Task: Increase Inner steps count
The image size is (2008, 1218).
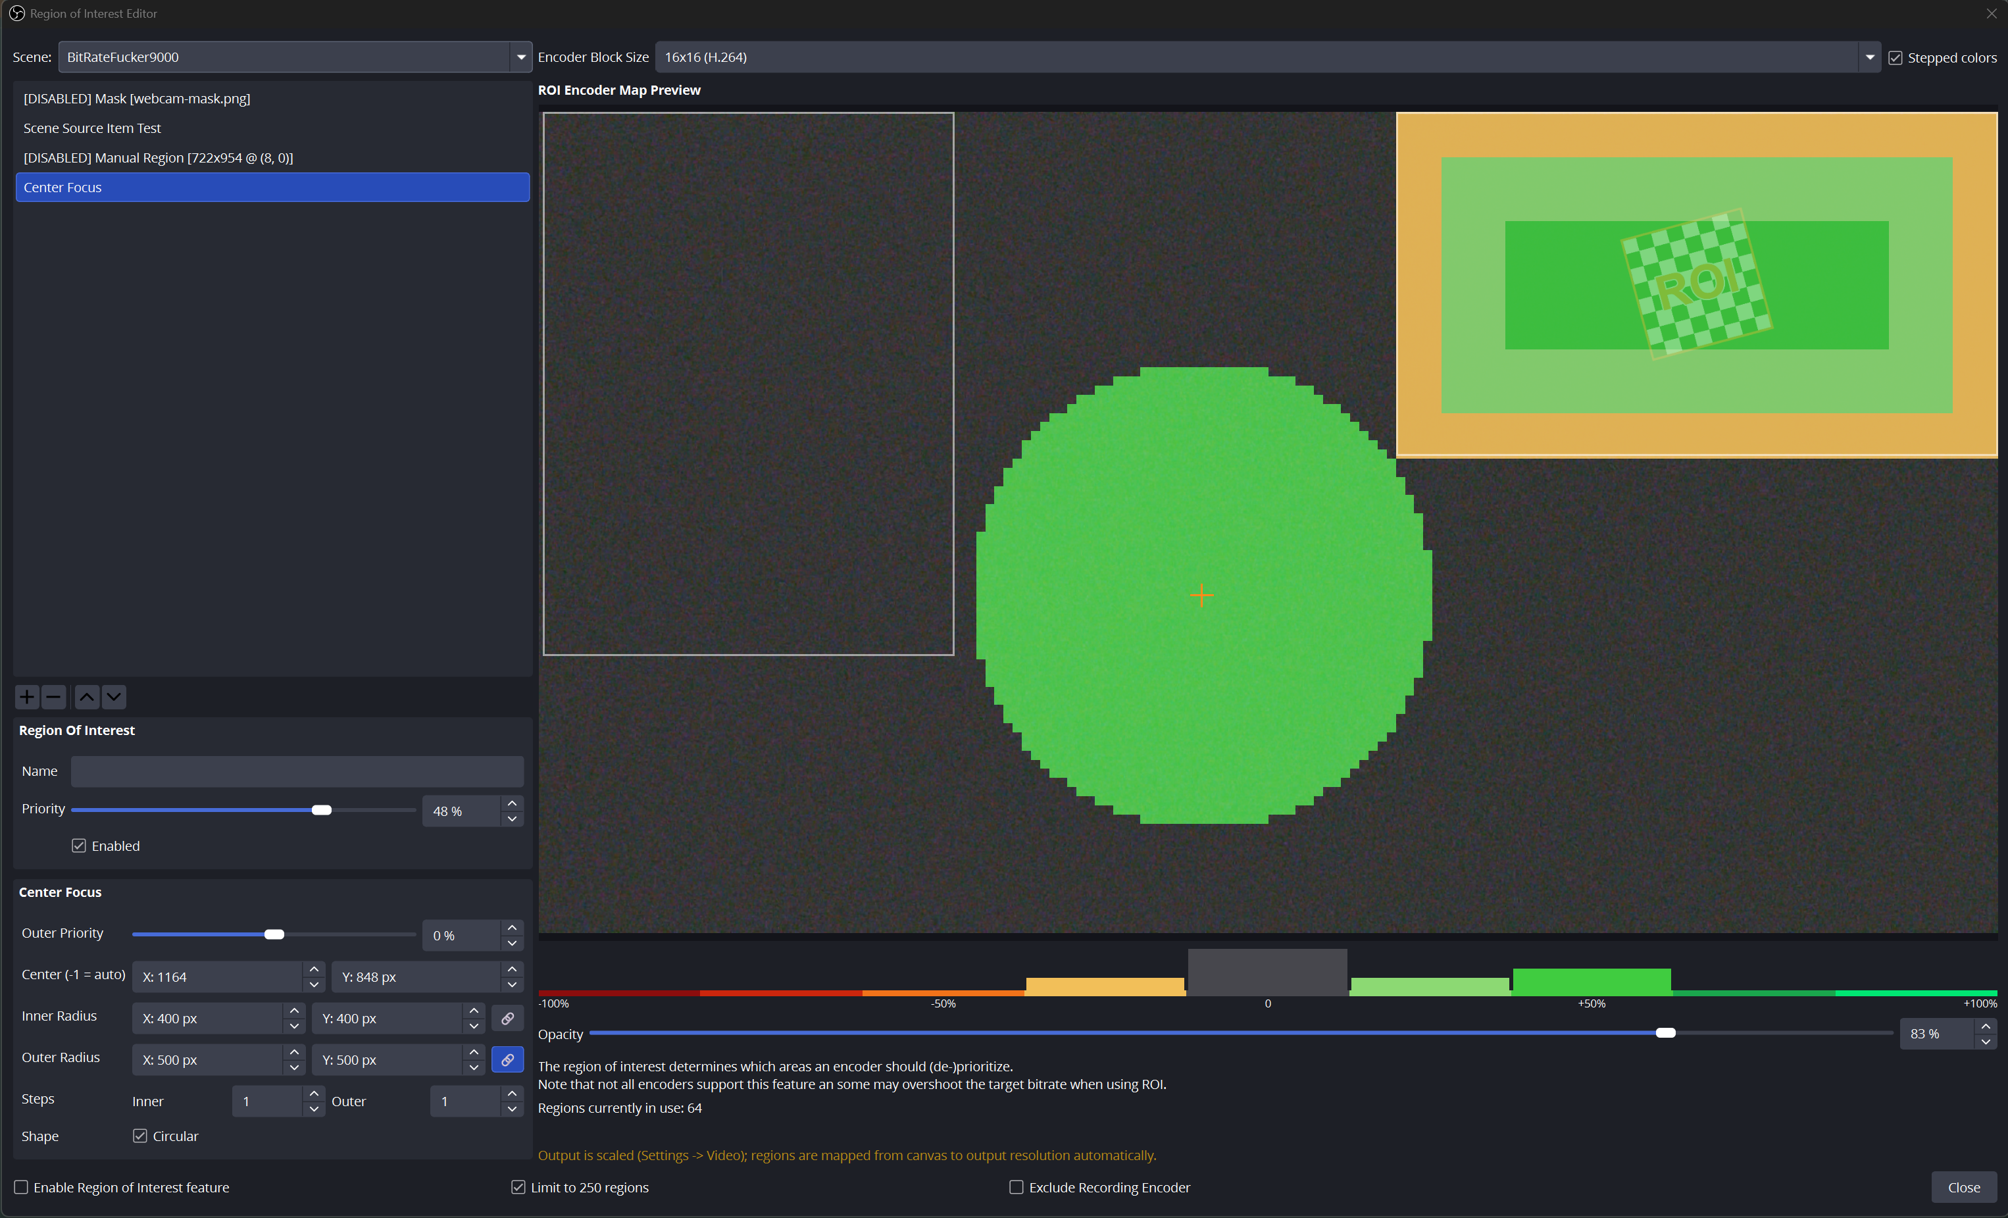Action: 314,1094
